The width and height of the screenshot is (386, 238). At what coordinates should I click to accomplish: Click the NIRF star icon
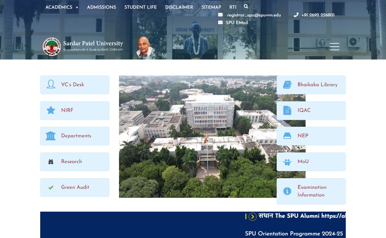[x=51, y=110]
